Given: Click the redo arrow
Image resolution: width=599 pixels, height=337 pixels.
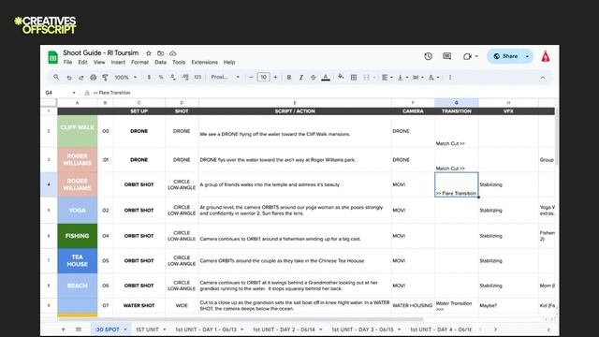Looking at the screenshot, I should click(x=81, y=77).
